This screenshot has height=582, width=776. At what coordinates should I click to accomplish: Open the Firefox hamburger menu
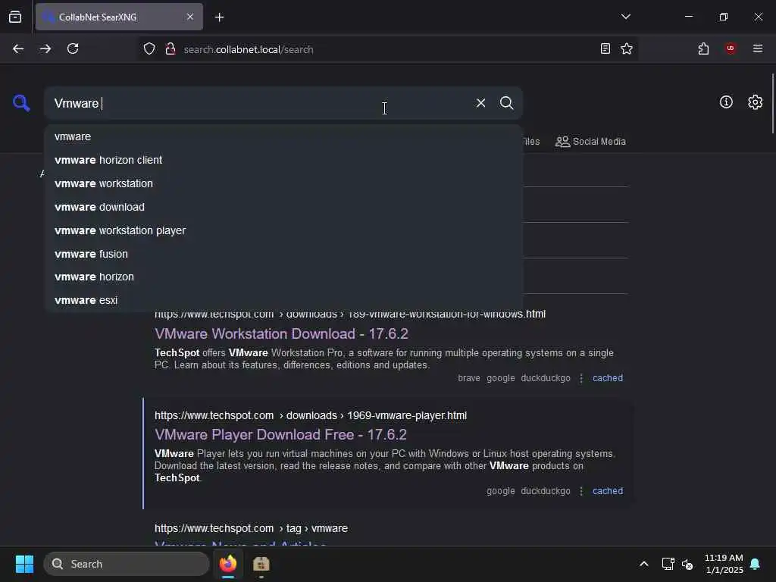click(x=757, y=48)
